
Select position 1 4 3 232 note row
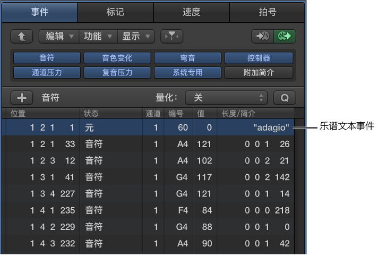pos(148,243)
